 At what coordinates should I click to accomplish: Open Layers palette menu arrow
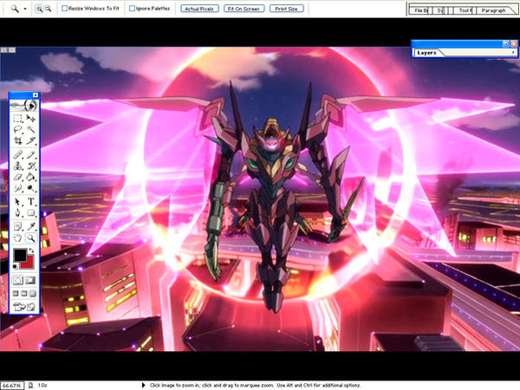point(513,52)
